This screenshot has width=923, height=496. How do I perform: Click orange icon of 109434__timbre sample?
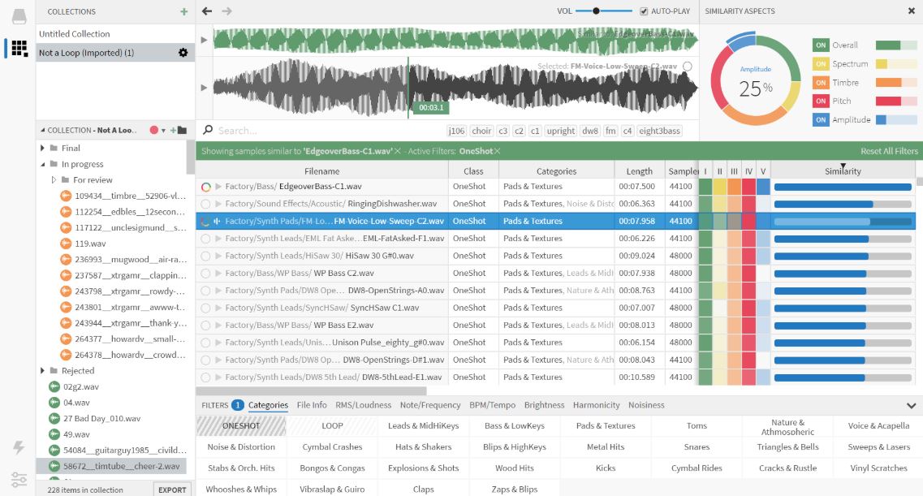click(x=66, y=196)
